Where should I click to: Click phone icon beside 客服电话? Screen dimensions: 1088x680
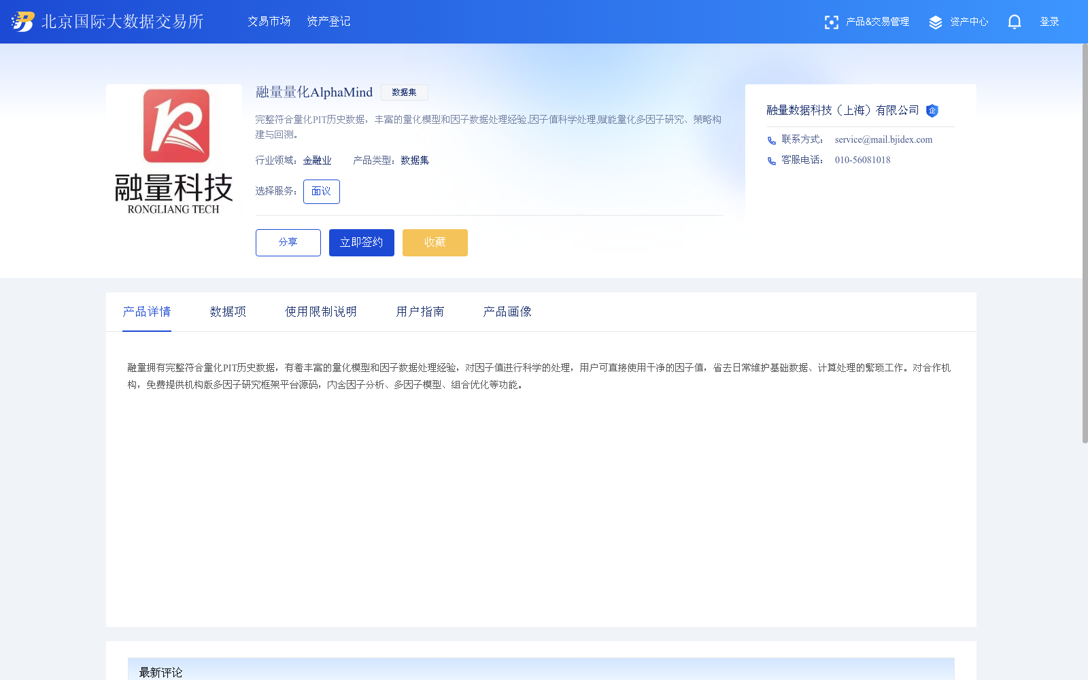(772, 161)
